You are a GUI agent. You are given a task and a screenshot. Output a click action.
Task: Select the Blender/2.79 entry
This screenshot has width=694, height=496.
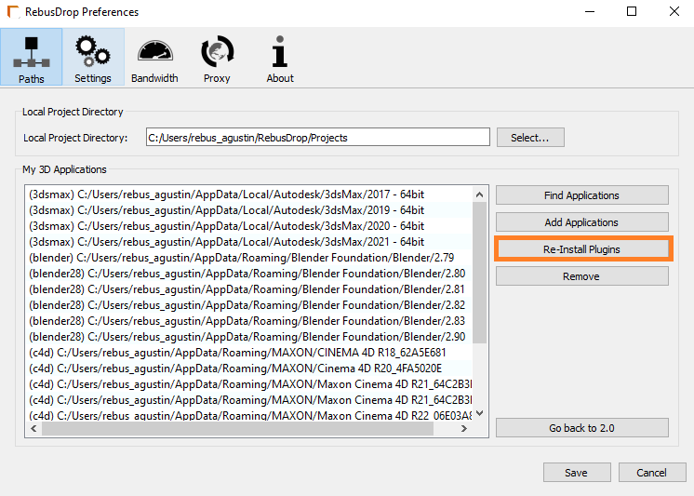249,258
